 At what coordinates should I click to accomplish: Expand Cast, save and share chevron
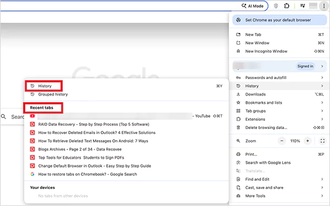[322, 187]
